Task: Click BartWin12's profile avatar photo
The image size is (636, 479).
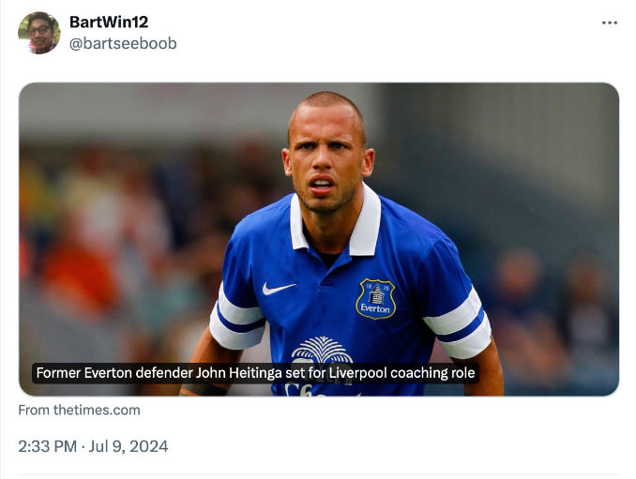Action: coord(38,33)
